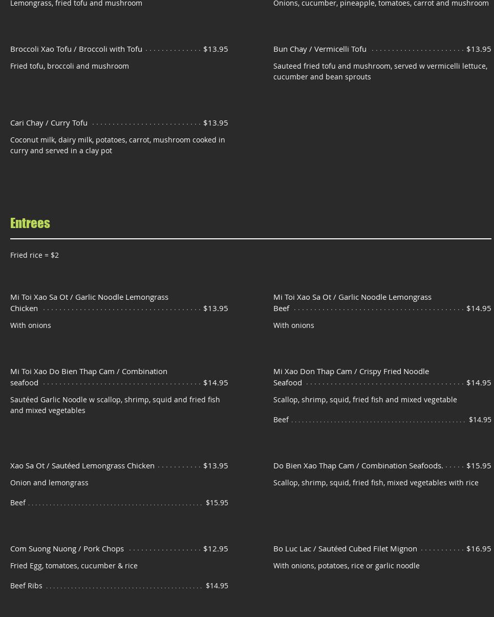Click Cari Chay / Curry Tofu title

point(49,122)
